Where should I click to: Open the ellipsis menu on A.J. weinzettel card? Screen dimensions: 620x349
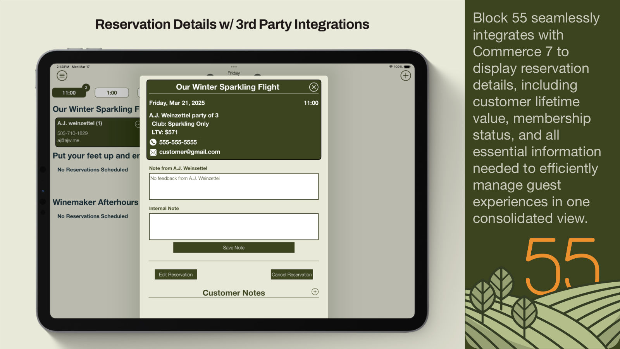[137, 124]
